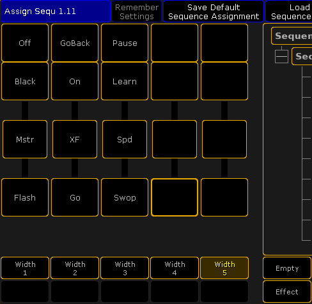Viewport: 312px width, 304px height.
Task: Click Load Sequence default button
Action: [x=289, y=11]
